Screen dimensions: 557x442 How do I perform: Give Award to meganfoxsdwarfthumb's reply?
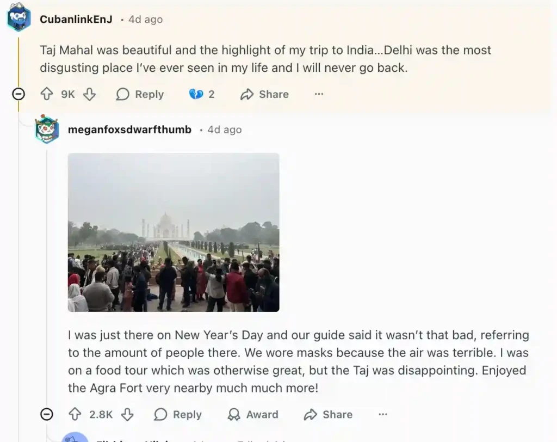(x=253, y=414)
